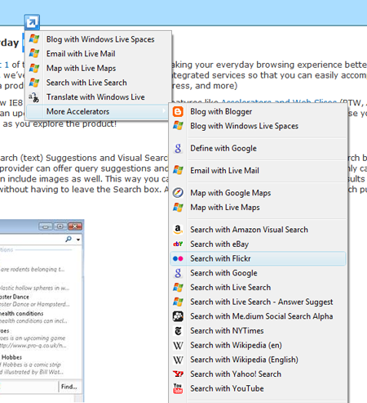Select Search with Flickr
Image resolution: width=367 pixels, height=403 pixels.
(x=258, y=258)
